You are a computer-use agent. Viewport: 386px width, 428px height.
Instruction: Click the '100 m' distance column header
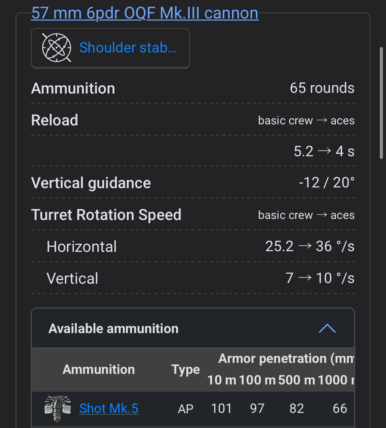pyautogui.click(x=257, y=380)
